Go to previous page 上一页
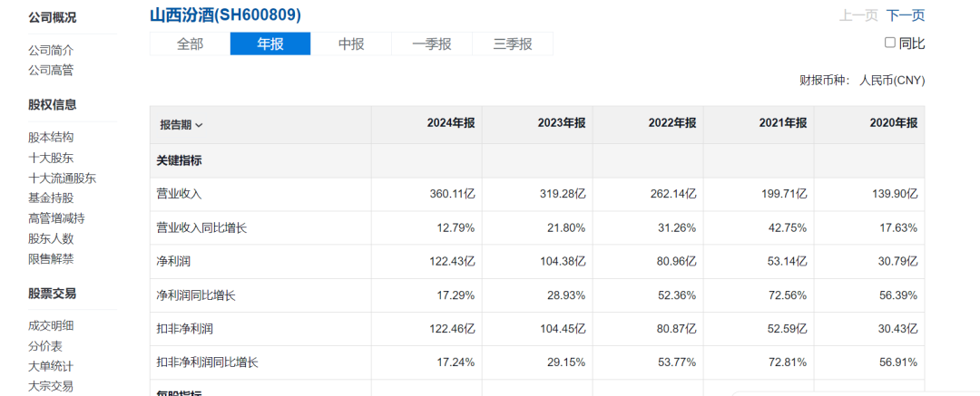 pyautogui.click(x=858, y=15)
